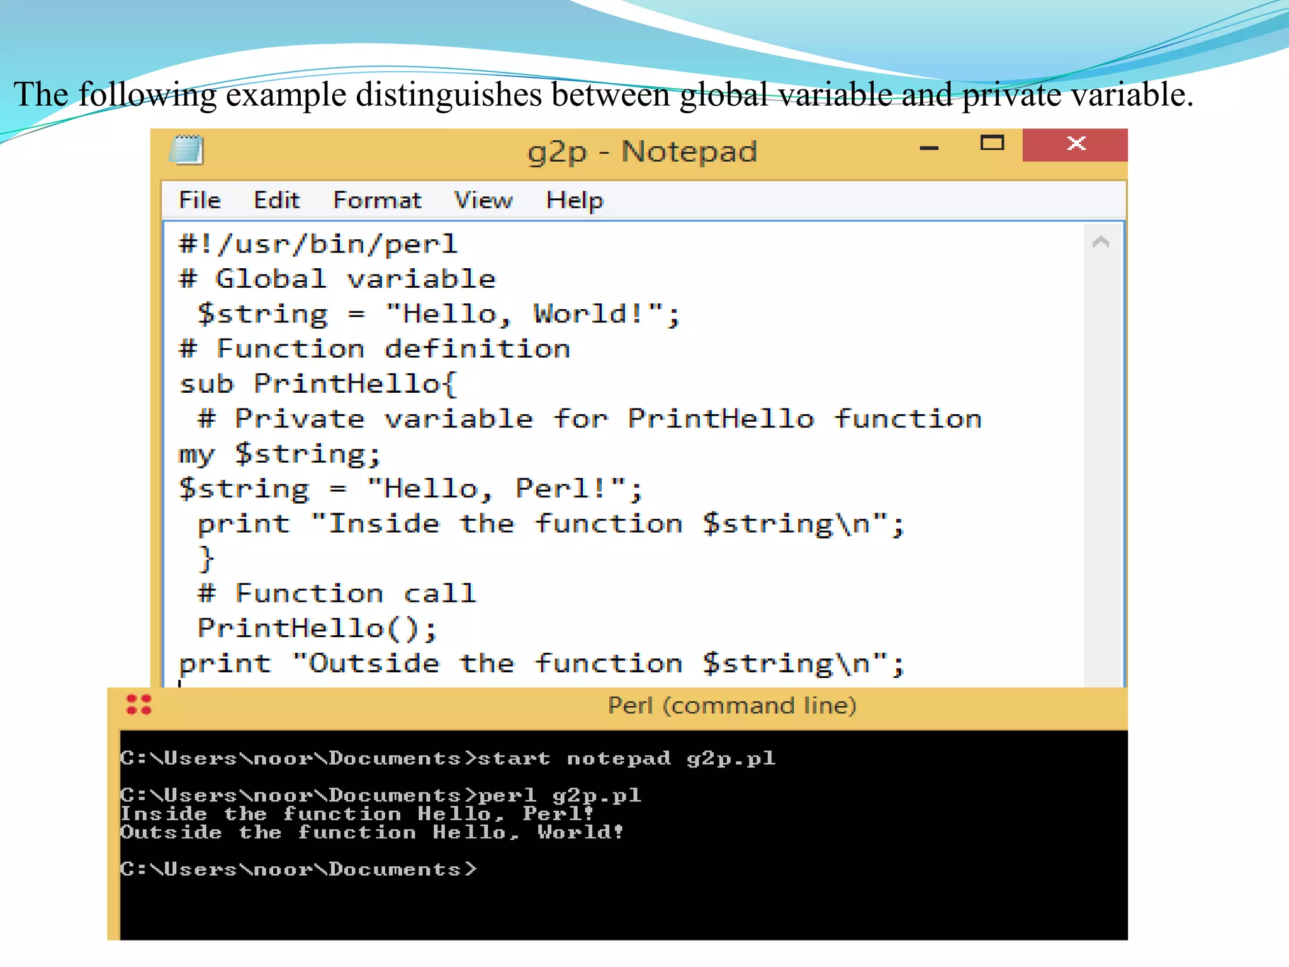Click on the PrintHello(); function call line

pyautogui.click(x=317, y=628)
